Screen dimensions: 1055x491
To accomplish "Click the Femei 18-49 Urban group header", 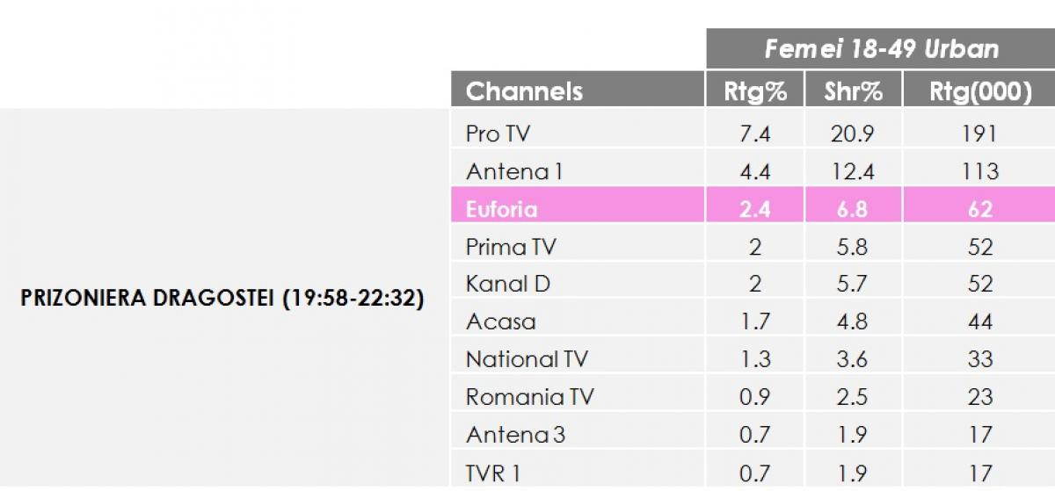I will pyautogui.click(x=881, y=49).
